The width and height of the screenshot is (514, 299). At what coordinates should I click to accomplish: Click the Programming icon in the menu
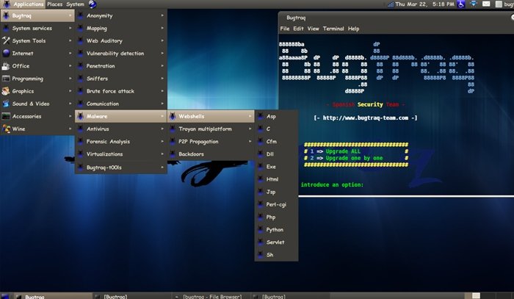point(6,79)
